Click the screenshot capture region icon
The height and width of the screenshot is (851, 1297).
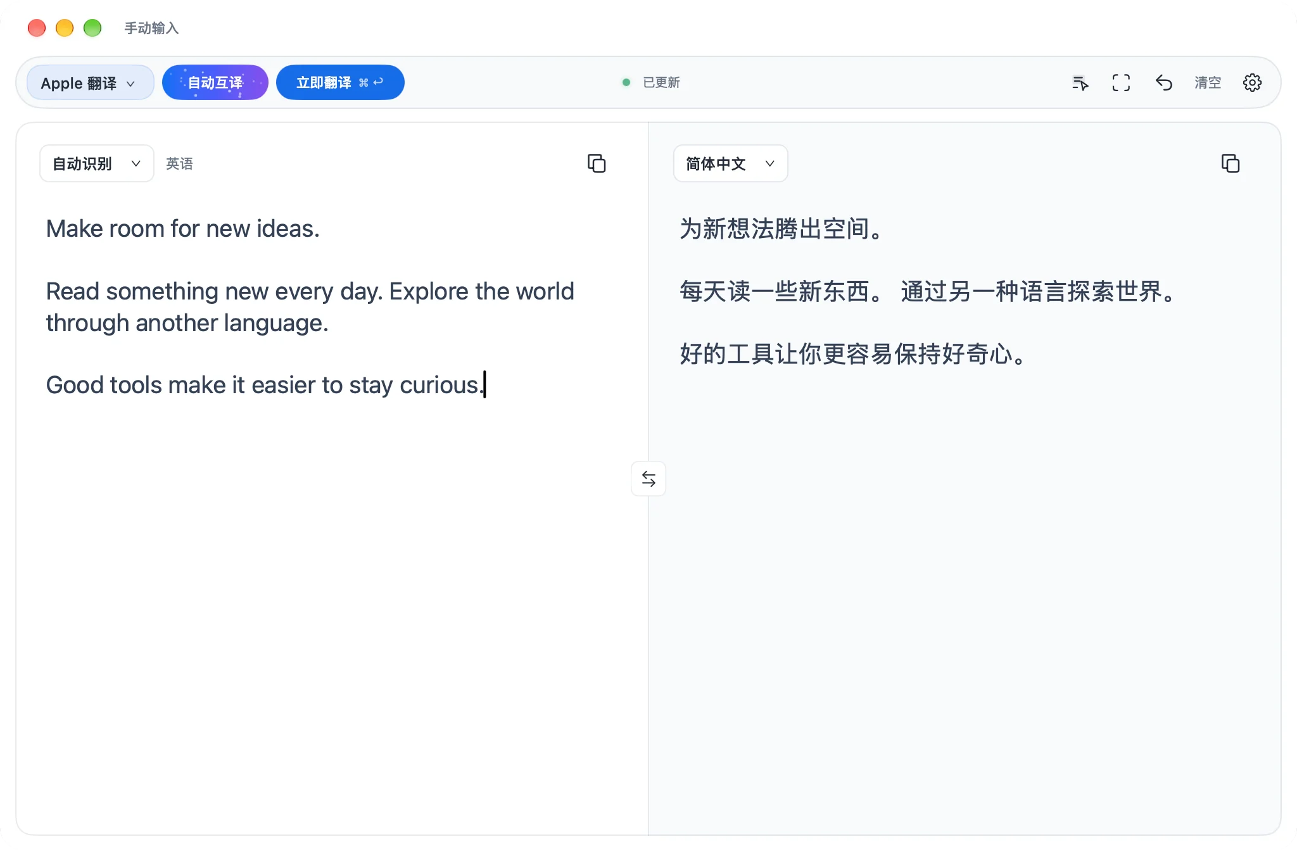1121,83
